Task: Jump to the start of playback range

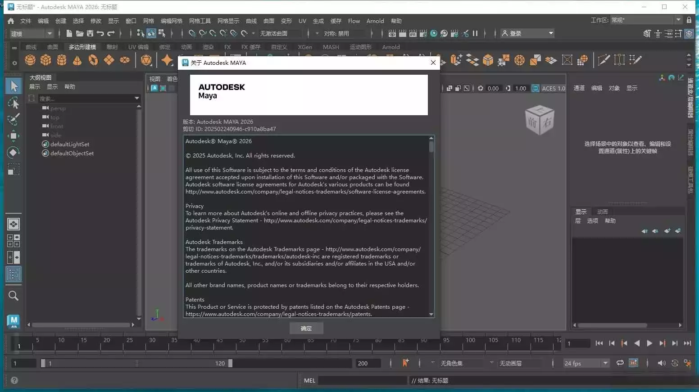Action: point(599,343)
